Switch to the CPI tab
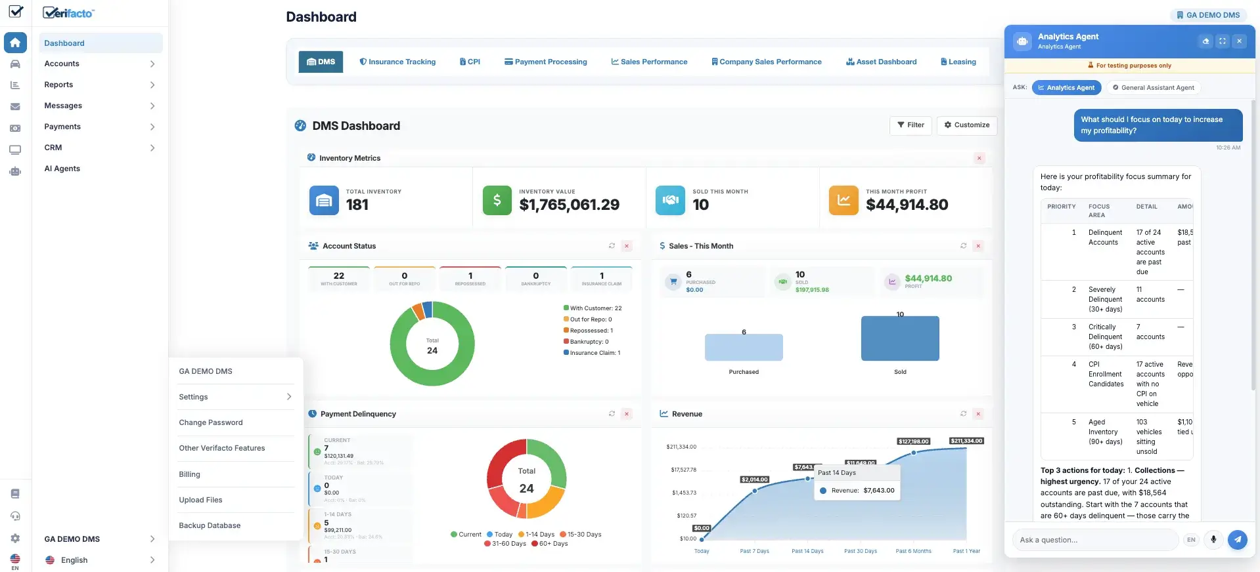 (470, 62)
